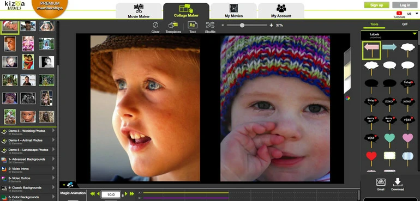
Task: Click the fast-forward double-arrow in timeline
Action: [132, 194]
